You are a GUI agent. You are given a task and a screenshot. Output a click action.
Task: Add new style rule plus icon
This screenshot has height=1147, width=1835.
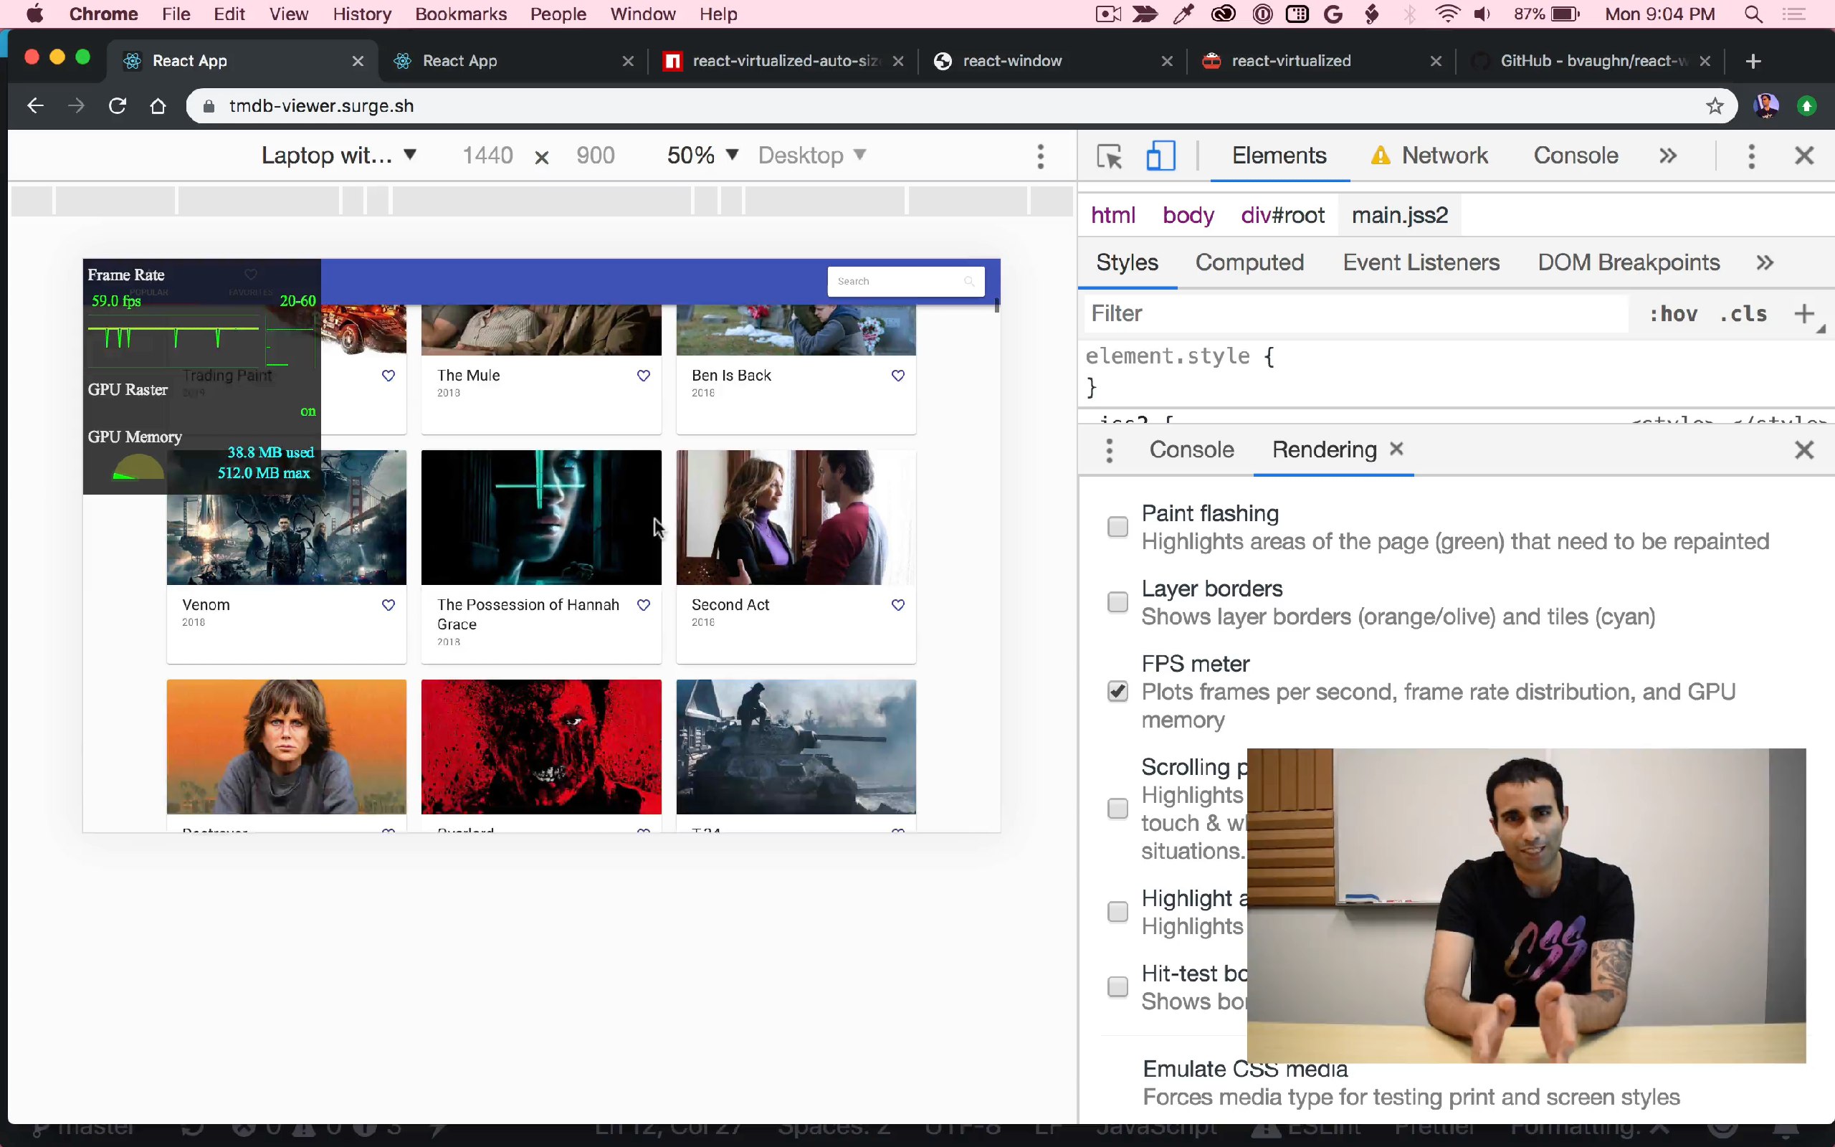point(1804,313)
